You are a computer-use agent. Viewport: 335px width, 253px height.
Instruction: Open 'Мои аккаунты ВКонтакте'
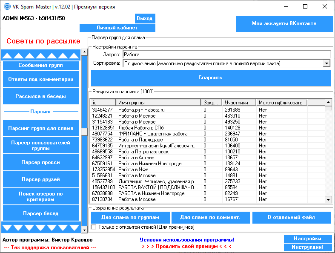pos(284,24)
